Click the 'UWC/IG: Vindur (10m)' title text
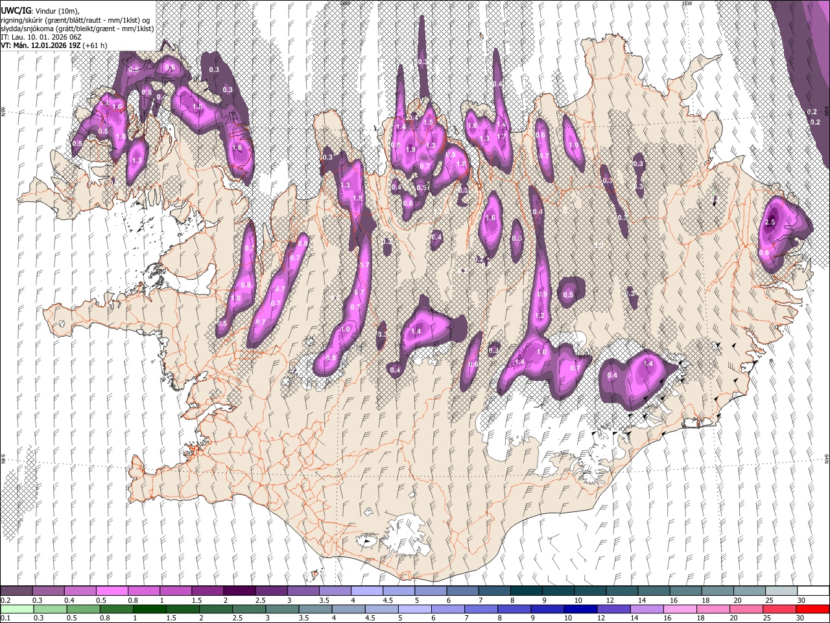The width and height of the screenshot is (830, 623). pos(40,12)
